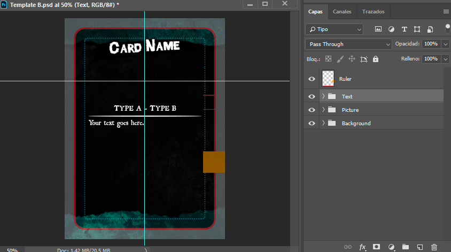Viewport: 451px width, 252px height.
Task: Open the Relleno slider dropdown arrow
Action: click(446, 59)
